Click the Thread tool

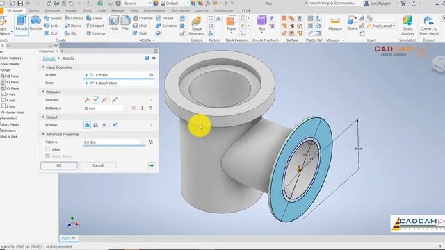[x=165, y=18]
